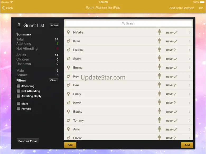Tap the Search field above guest list
This screenshot has height=154, width=206.
[x=129, y=23]
